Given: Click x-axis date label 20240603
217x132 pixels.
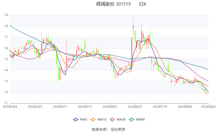Looking at the screenshot, I should [x=110, y=107].
